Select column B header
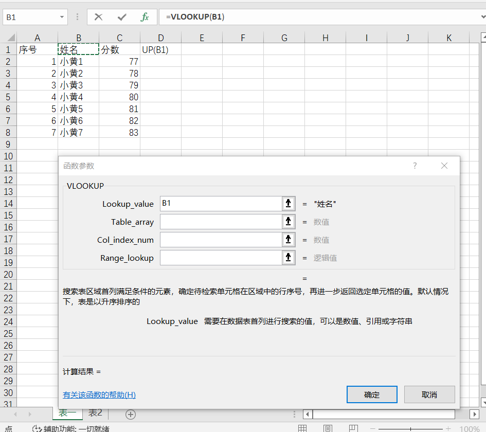486x432 pixels. [x=78, y=38]
